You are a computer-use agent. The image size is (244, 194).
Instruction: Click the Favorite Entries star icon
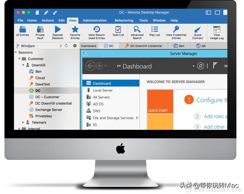tap(75, 29)
